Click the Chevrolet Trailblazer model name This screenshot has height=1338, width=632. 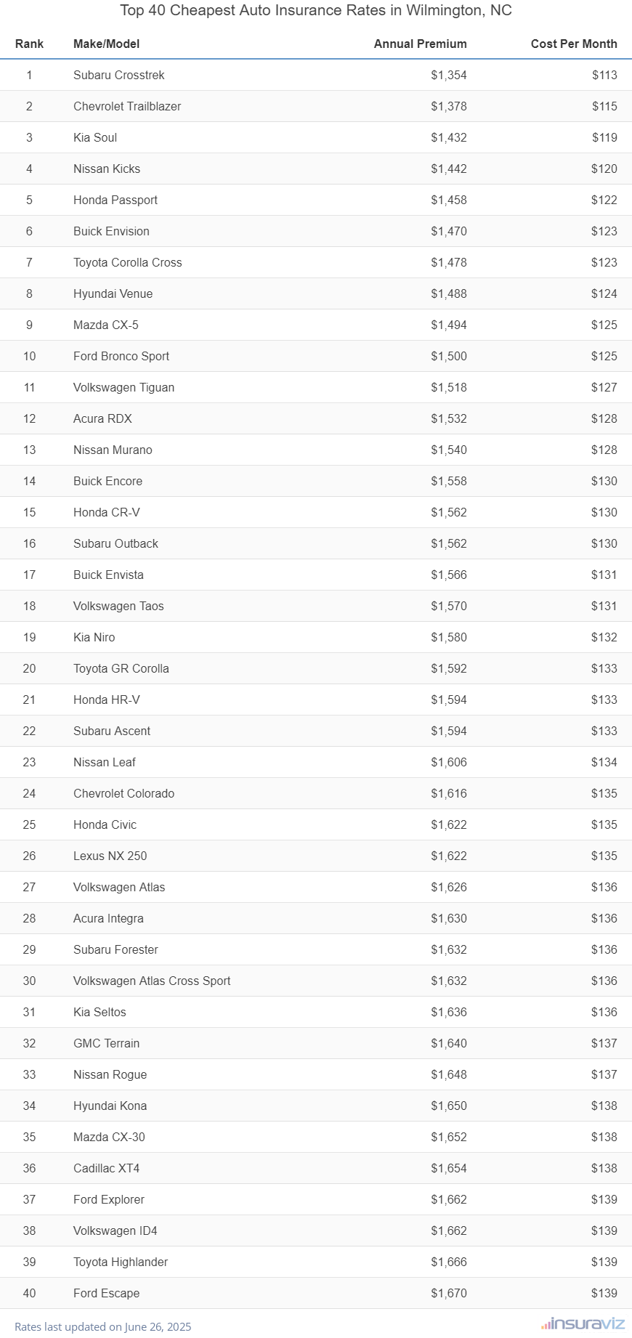[127, 106]
